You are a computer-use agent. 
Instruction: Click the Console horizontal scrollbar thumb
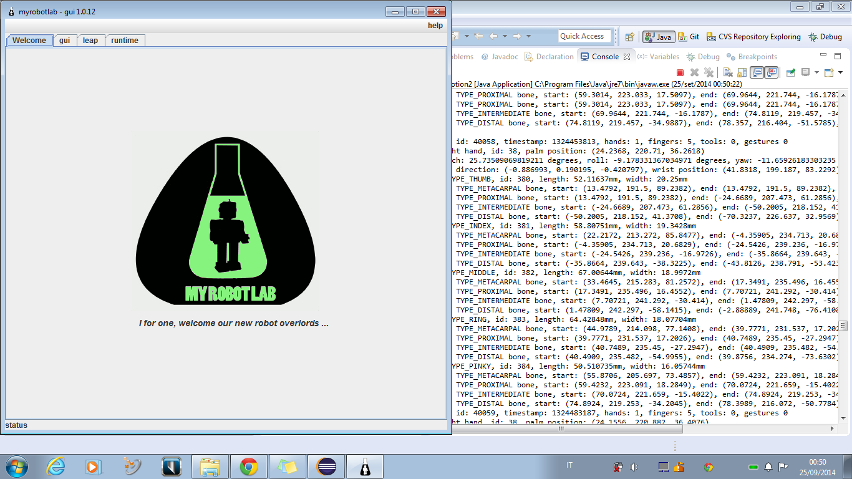[561, 428]
